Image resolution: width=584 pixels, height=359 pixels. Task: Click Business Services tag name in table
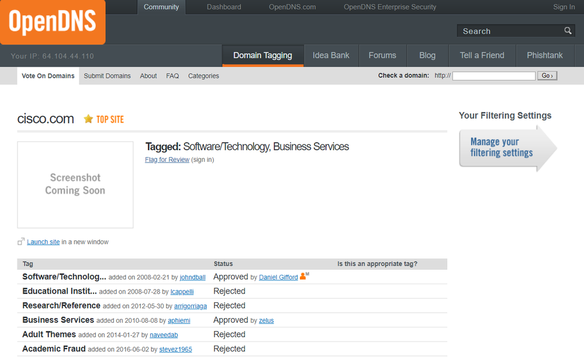(x=58, y=320)
